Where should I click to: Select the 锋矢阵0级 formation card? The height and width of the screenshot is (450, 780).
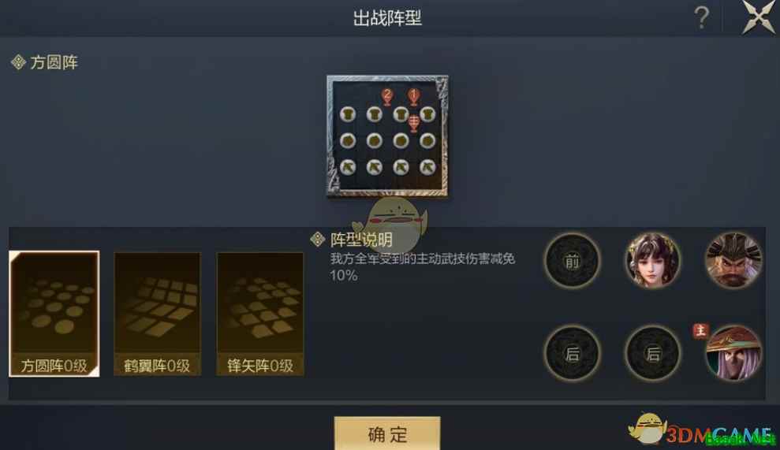coord(260,314)
